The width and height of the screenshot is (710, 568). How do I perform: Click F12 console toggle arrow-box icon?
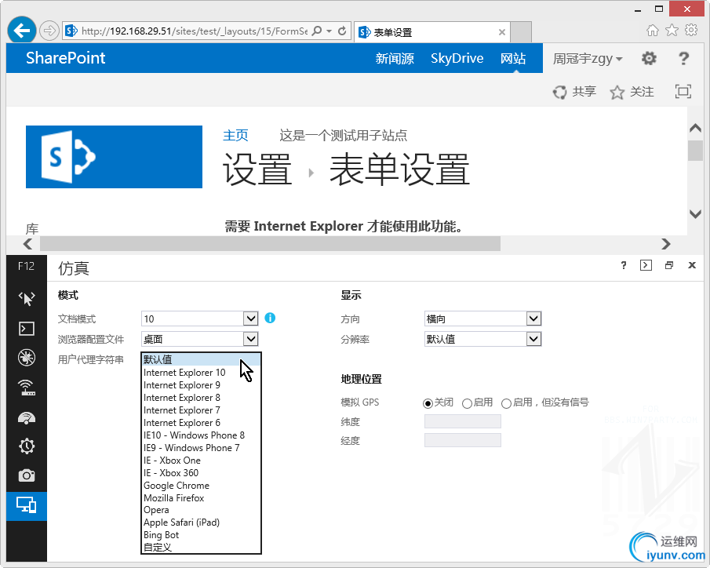[x=646, y=265]
